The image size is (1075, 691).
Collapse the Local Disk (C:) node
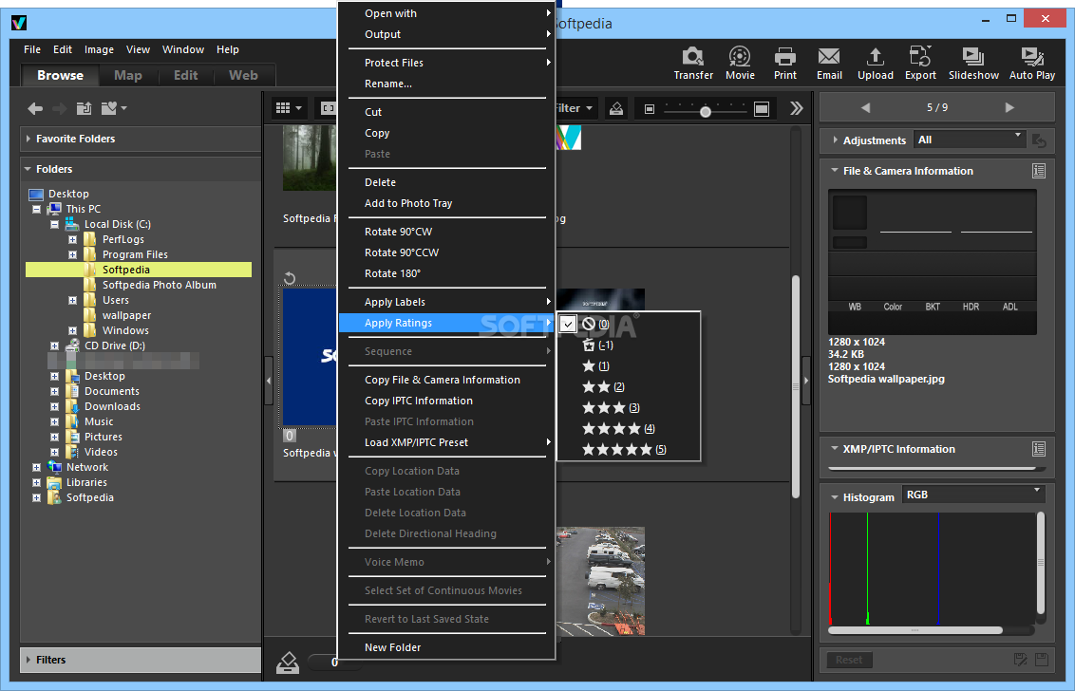tap(55, 224)
